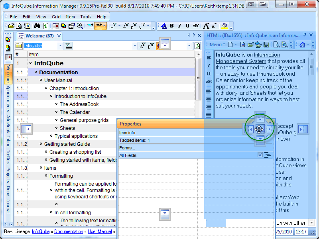
Task: Open font dialog from main formatting toolbar
Action: pos(163,26)
